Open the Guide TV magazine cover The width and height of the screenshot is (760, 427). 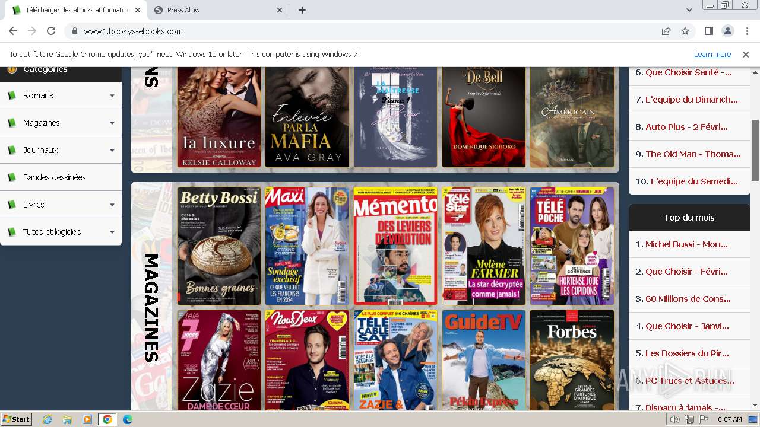484,360
